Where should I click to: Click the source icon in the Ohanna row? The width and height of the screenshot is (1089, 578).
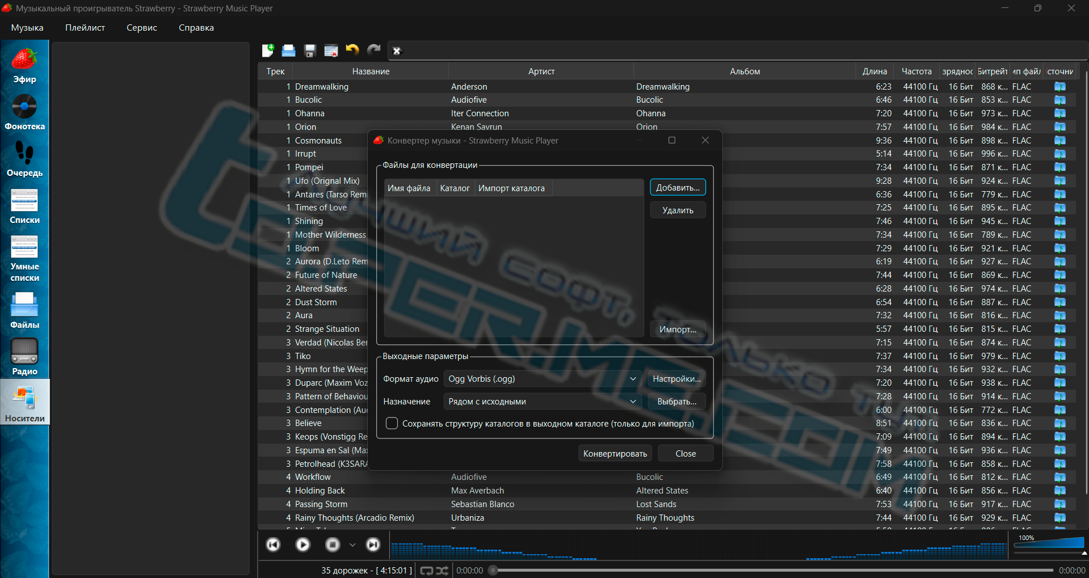point(1060,113)
